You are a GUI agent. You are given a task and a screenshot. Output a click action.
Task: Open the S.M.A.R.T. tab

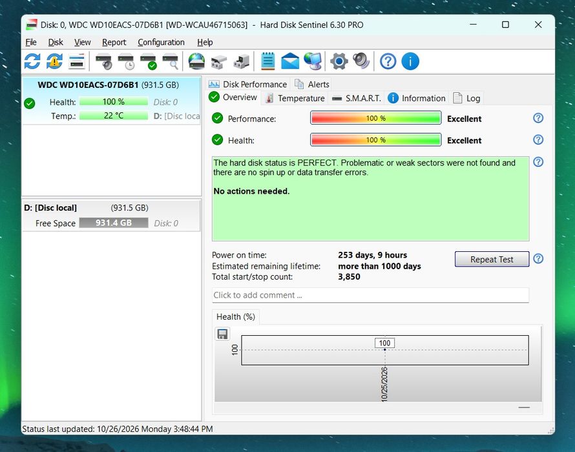pos(356,98)
